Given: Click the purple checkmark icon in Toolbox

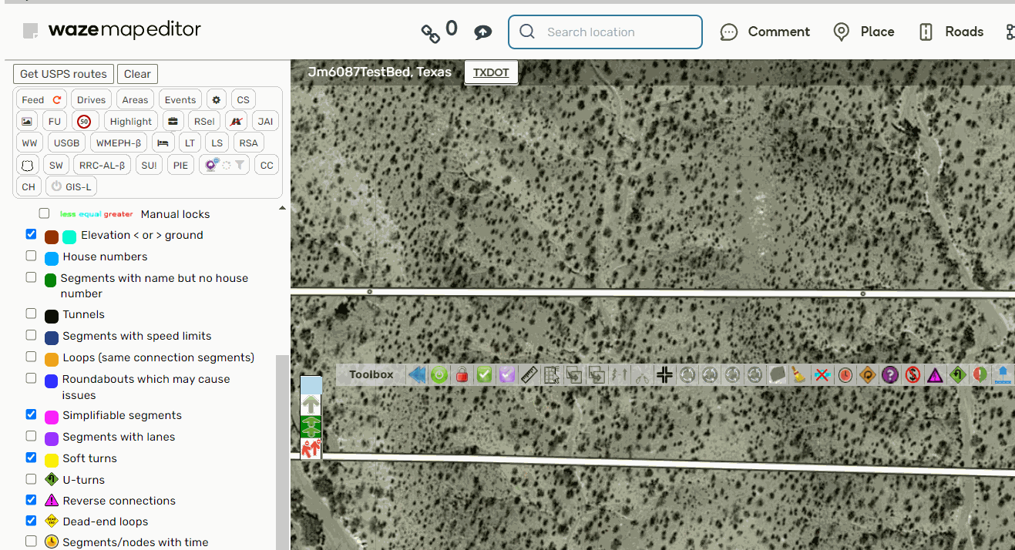Looking at the screenshot, I should point(506,375).
